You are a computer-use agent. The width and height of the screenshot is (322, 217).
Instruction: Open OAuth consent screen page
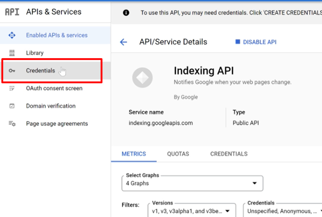[55, 88]
